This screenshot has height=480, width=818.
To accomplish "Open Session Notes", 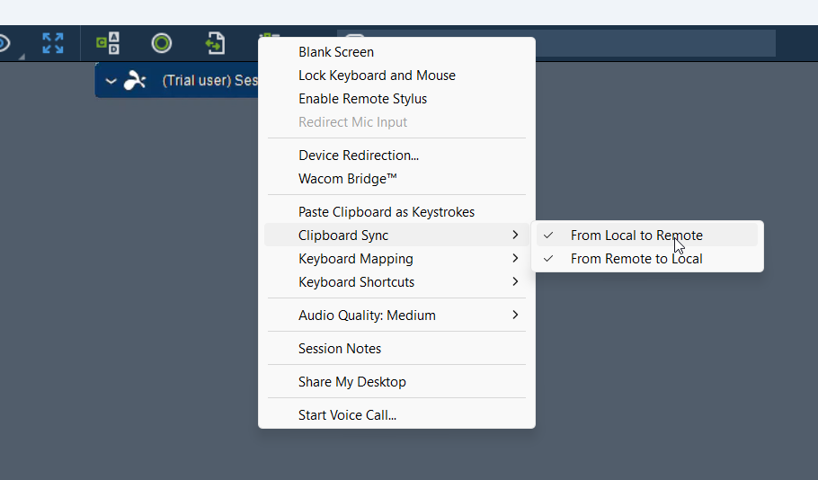I will [x=396, y=349].
